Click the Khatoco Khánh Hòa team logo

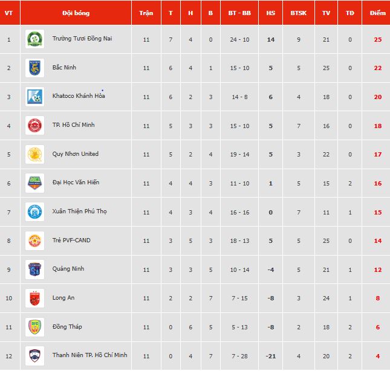[34, 97]
